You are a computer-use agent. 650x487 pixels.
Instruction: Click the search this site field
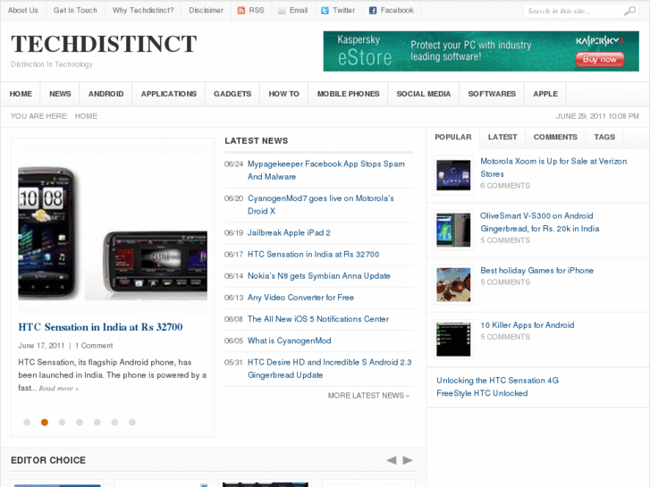point(574,12)
